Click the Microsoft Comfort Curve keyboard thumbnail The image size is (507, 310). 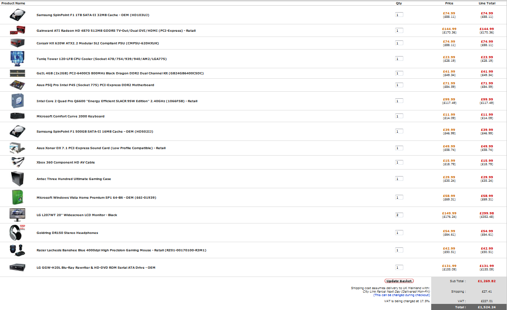click(x=17, y=116)
